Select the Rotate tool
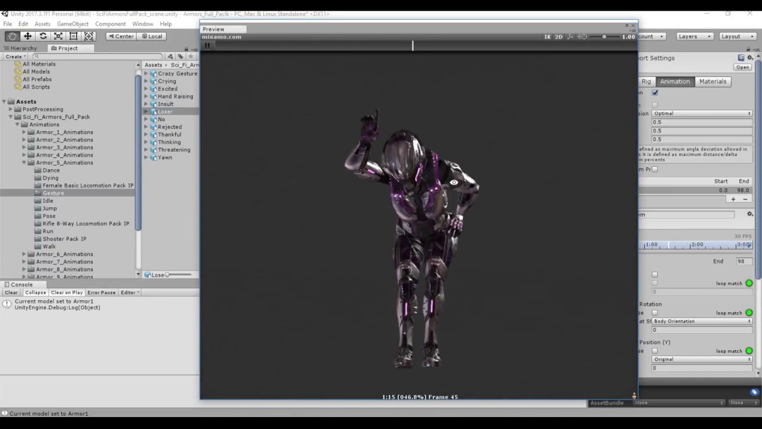Image resolution: width=762 pixels, height=429 pixels. tap(43, 36)
